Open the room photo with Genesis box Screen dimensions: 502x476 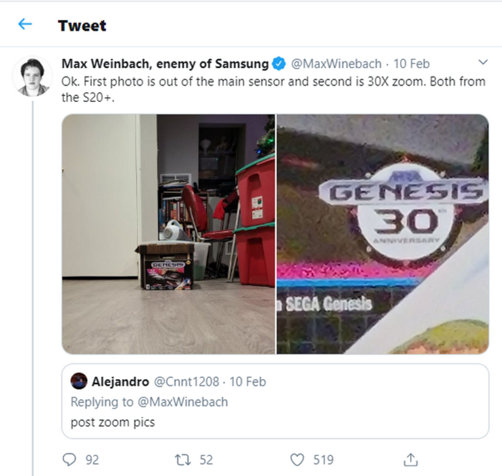click(168, 234)
